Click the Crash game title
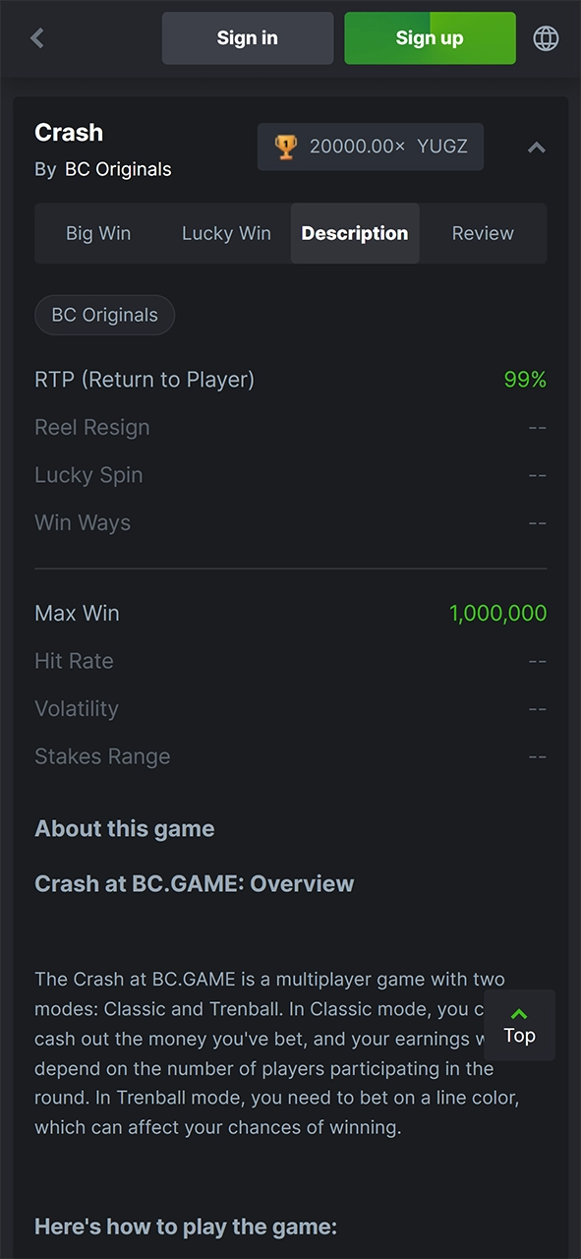 (x=69, y=132)
